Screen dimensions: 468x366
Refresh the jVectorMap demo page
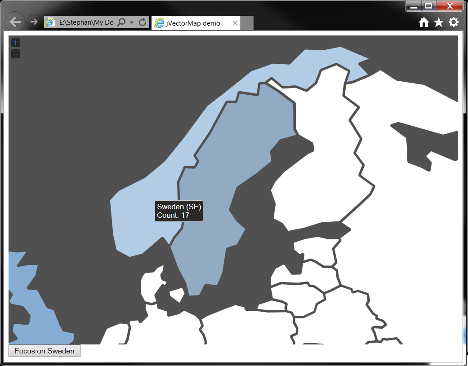(142, 22)
